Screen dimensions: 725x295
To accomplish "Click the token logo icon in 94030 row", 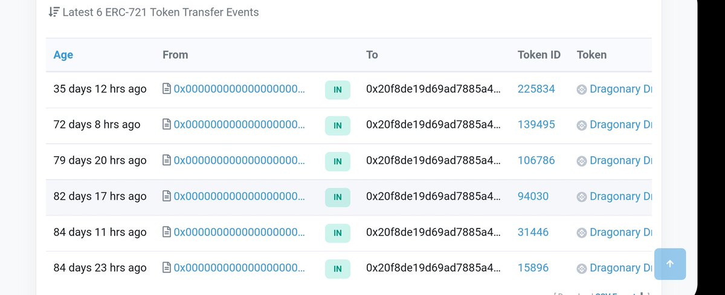I will point(582,197).
